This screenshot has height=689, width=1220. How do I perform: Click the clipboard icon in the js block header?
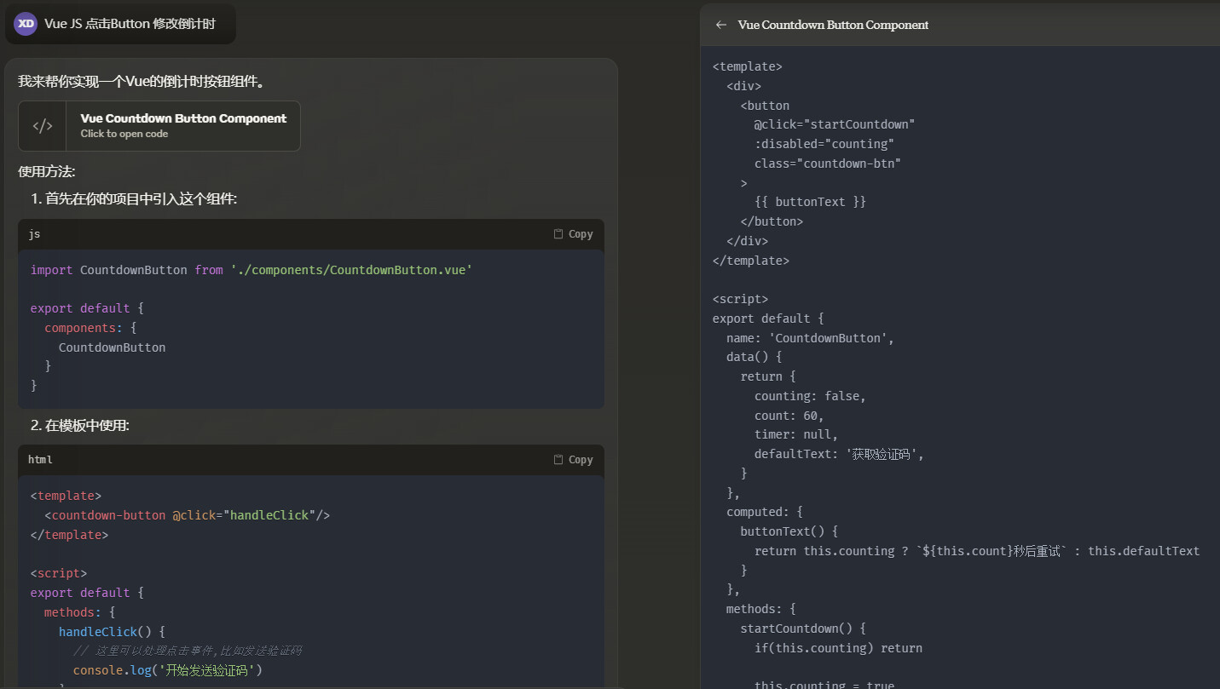(x=558, y=234)
